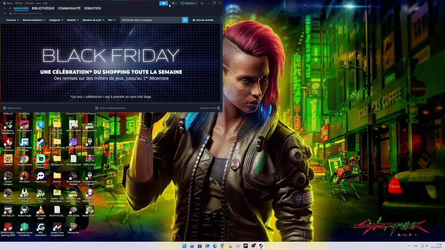
Task: Open File Explorer from the taskbar
Action: [x=230, y=246]
